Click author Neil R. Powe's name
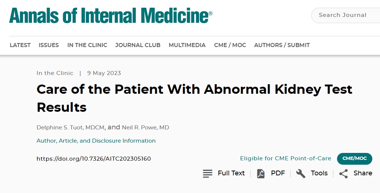This screenshot has width=380, height=193. click(145, 128)
